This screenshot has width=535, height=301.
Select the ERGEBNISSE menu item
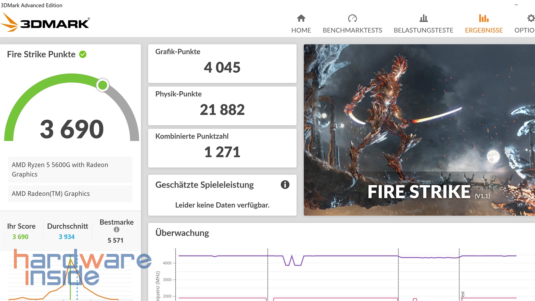point(484,30)
